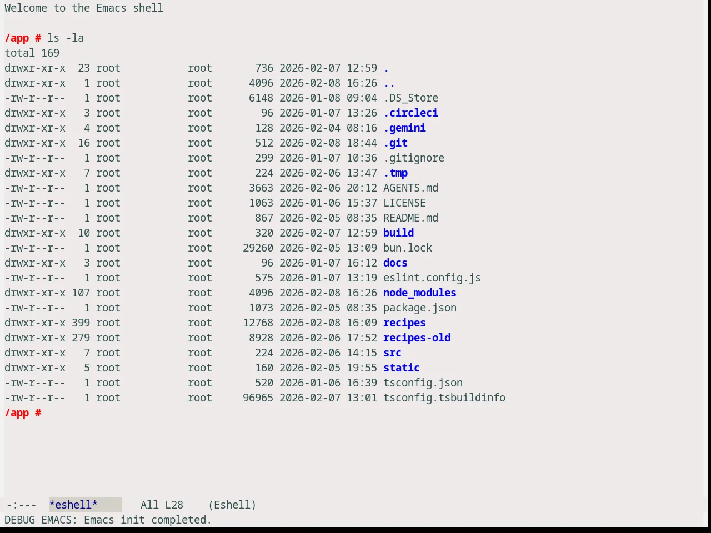
Task: Click the node_modules directory name
Action: coord(420,293)
